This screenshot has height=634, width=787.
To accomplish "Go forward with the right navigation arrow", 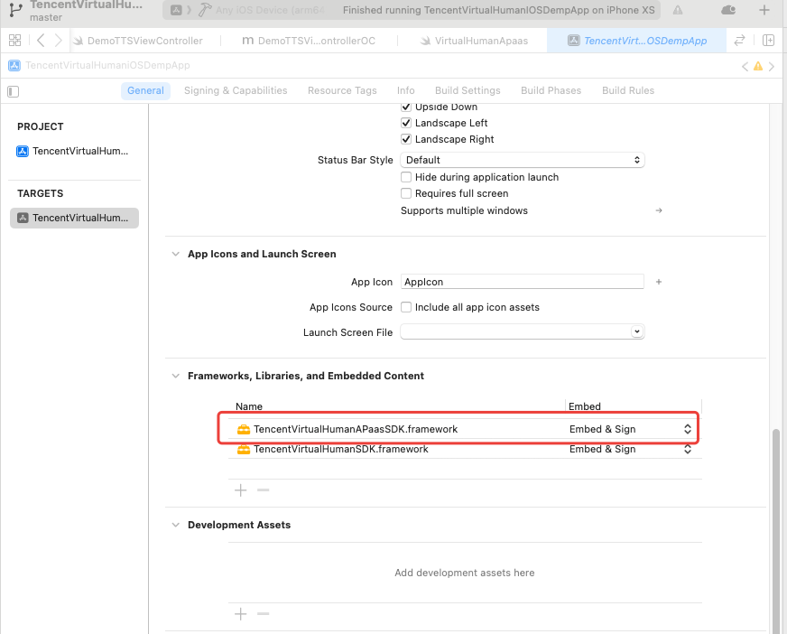I will click(59, 41).
